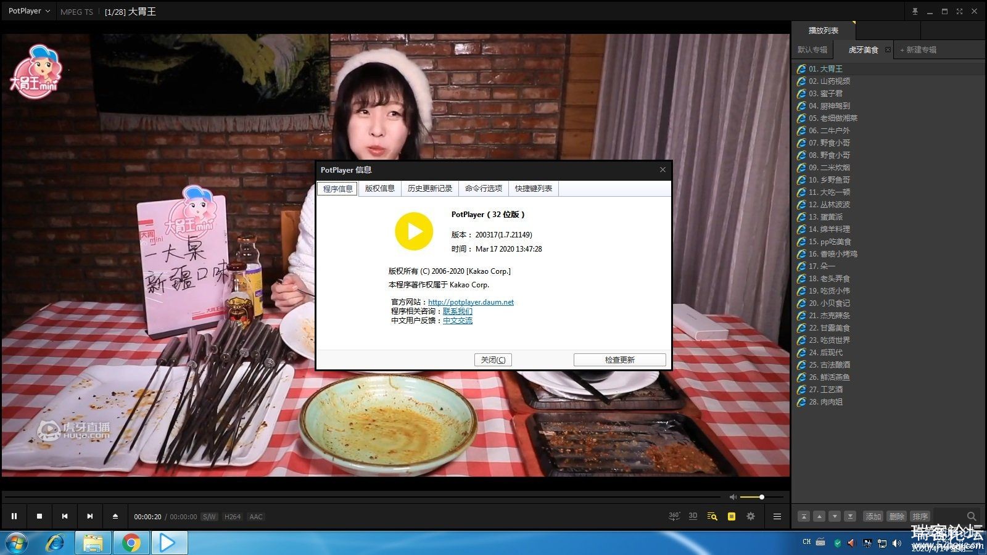Toggle fullscreen from the title bar
Image resolution: width=987 pixels, height=555 pixels.
959,11
